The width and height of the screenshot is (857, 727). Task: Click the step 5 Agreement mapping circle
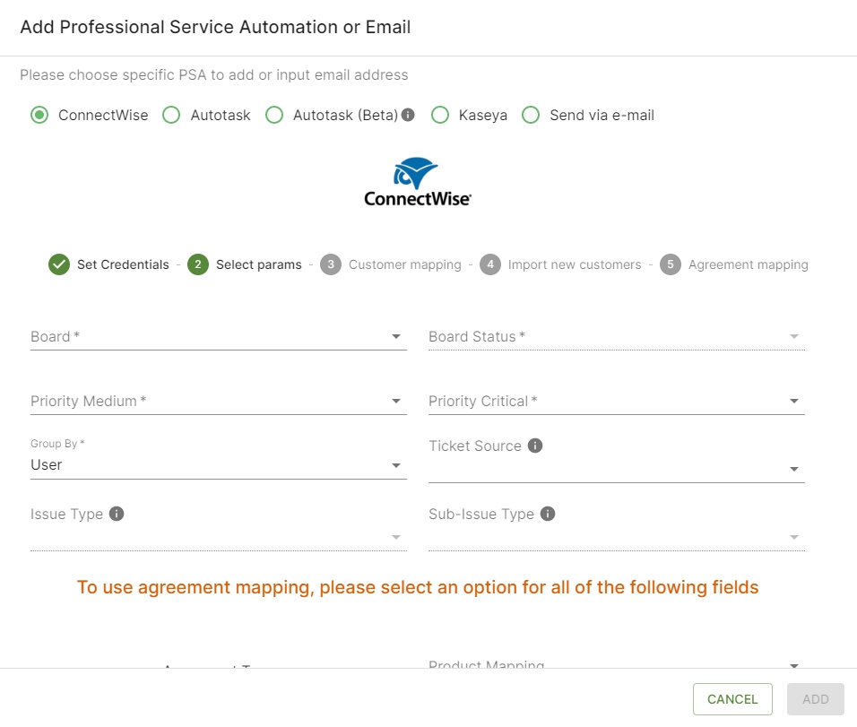[671, 264]
